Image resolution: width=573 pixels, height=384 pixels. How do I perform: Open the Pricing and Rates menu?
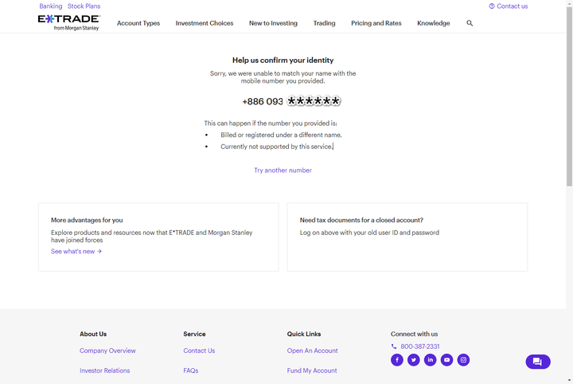tap(376, 23)
